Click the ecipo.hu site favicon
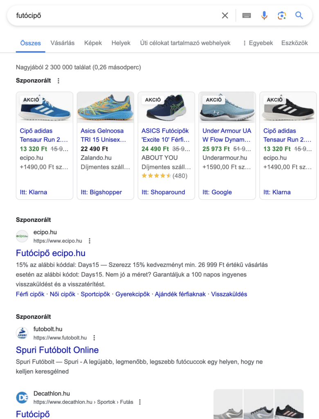319x419 pixels. (22, 236)
